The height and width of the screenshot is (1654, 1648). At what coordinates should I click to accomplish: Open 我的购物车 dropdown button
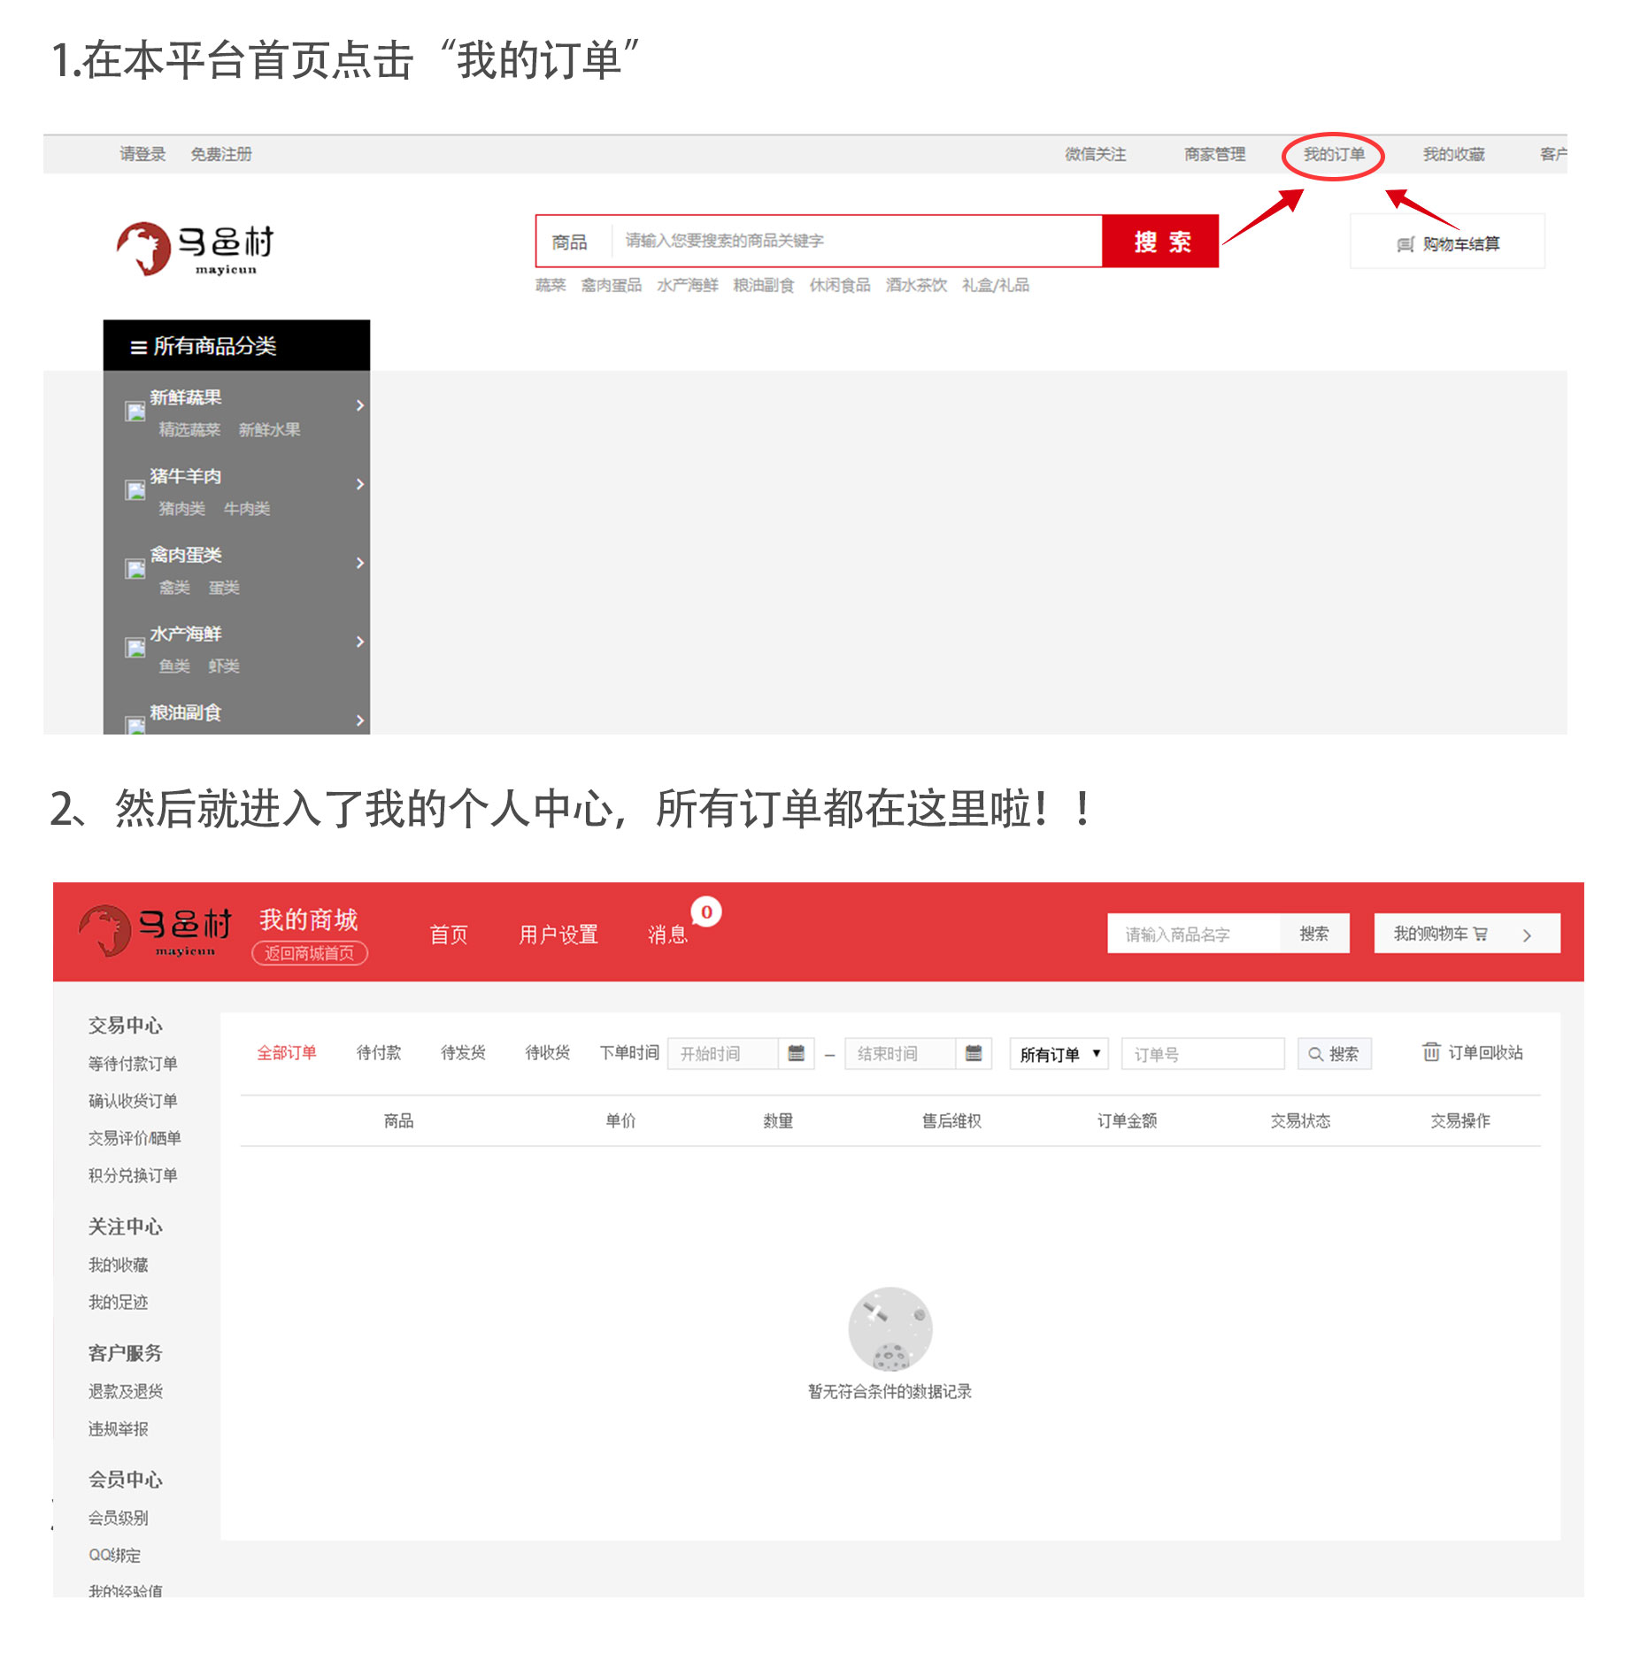[x=1467, y=934]
